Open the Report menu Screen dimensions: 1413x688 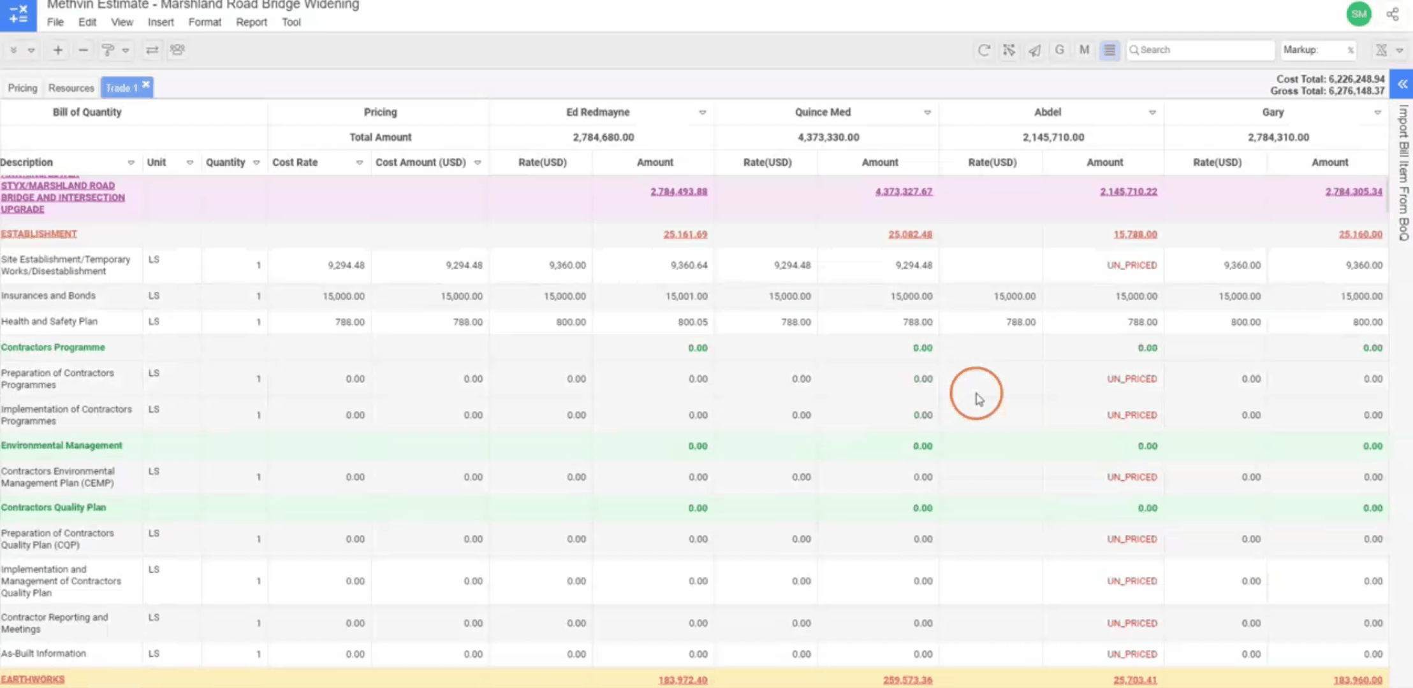coord(251,22)
